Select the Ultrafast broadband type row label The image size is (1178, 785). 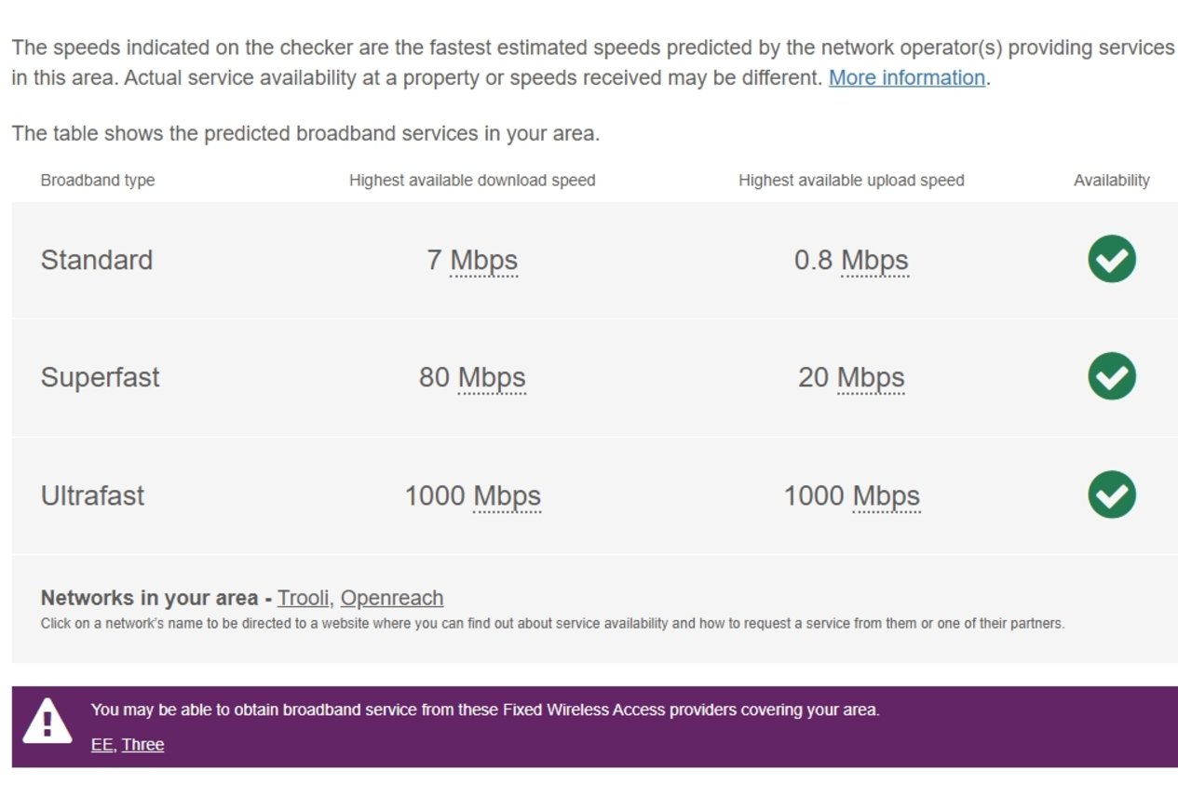click(92, 495)
